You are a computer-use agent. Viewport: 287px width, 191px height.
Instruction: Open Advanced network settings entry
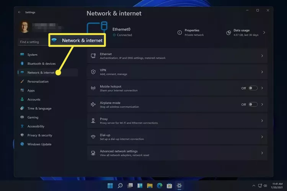click(177, 153)
